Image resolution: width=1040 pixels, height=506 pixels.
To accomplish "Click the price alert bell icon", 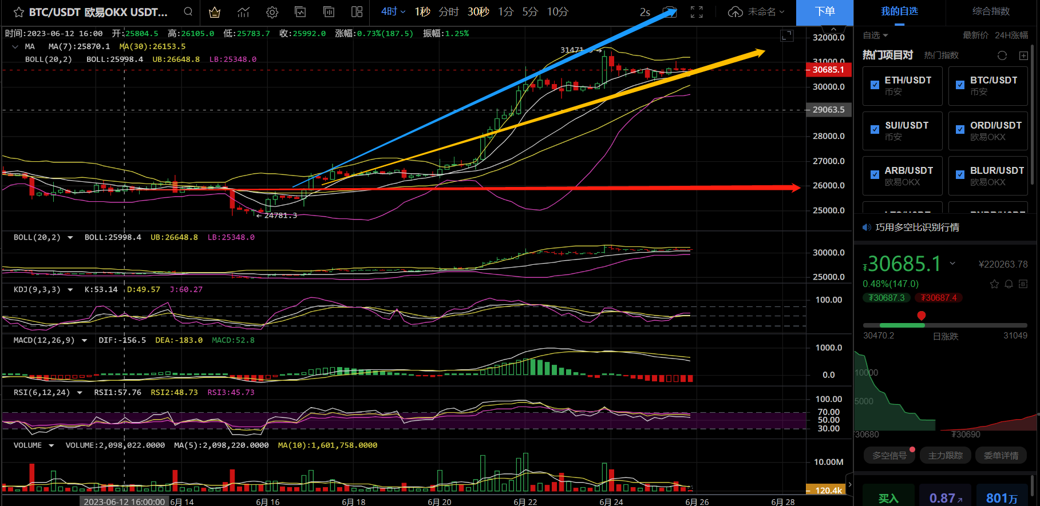I will [x=1009, y=284].
